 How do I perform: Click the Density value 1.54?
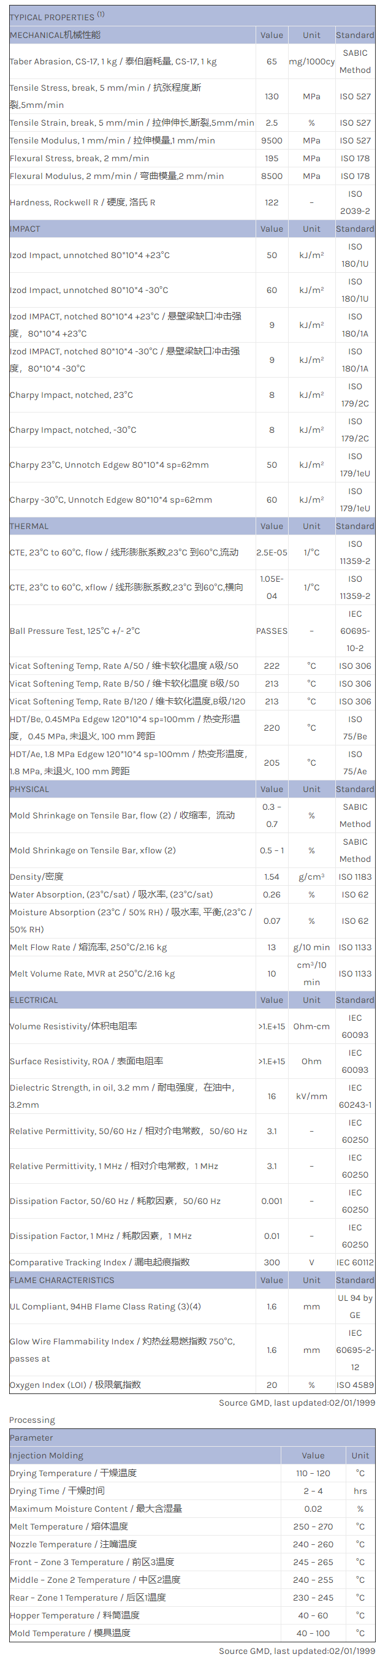(x=272, y=877)
